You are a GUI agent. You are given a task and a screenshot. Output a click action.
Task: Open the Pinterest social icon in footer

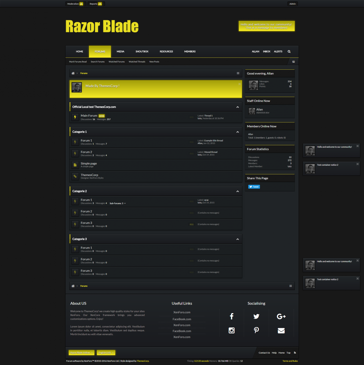[256, 330]
